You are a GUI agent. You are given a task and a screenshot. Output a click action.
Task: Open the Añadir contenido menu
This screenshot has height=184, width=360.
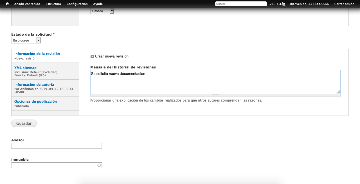point(27,4)
